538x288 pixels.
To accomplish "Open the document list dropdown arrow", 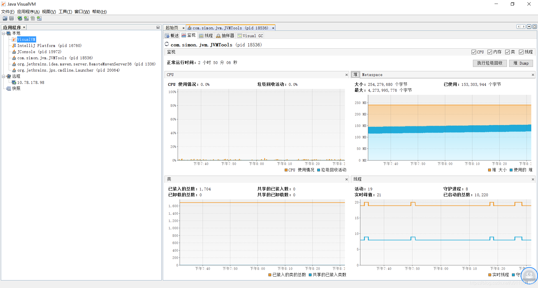I will tap(529, 27).
